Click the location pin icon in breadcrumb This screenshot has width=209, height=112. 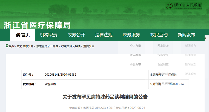[x=7, y=46]
